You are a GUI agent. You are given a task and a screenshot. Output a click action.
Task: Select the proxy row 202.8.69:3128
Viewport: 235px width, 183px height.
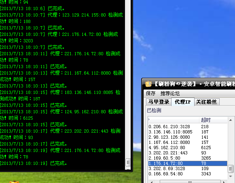click(x=188, y=168)
